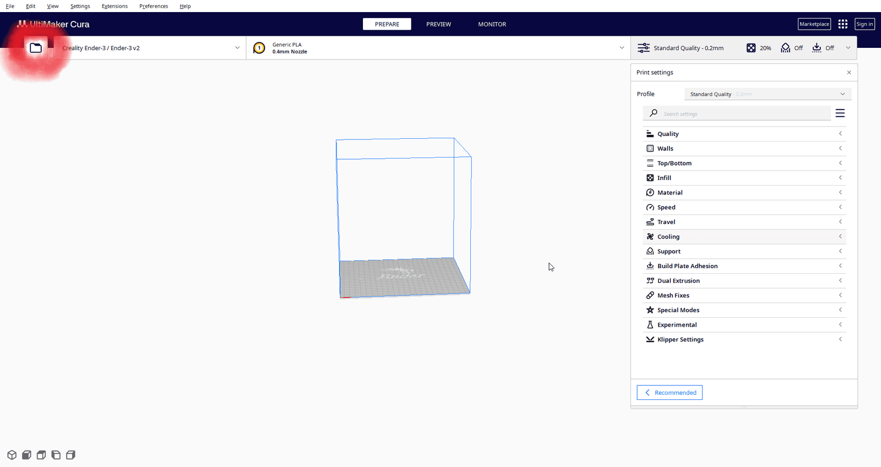Screen dimensions: 881x467
Task: Open the settings visibility hamburger menu
Action: (840, 113)
